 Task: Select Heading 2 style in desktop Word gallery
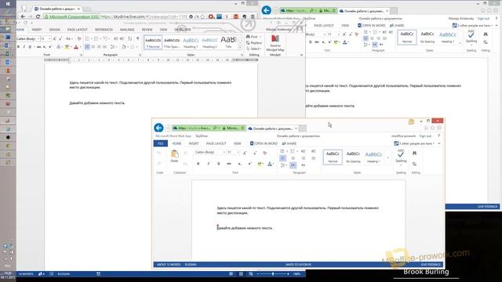coord(209,42)
